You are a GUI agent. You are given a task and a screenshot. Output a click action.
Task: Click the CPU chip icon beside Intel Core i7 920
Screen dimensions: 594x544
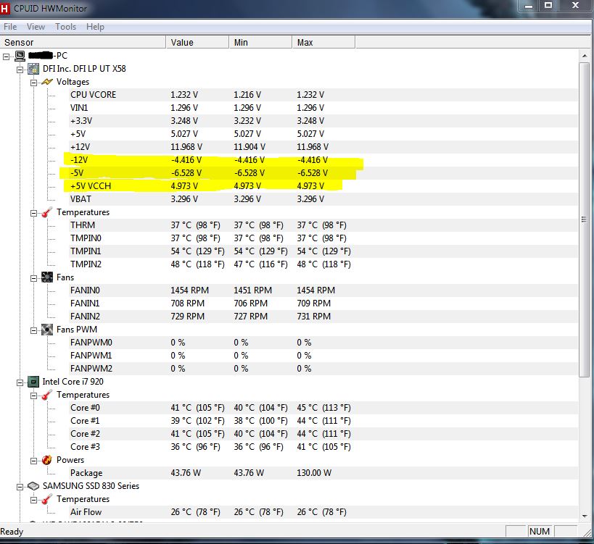[33, 382]
